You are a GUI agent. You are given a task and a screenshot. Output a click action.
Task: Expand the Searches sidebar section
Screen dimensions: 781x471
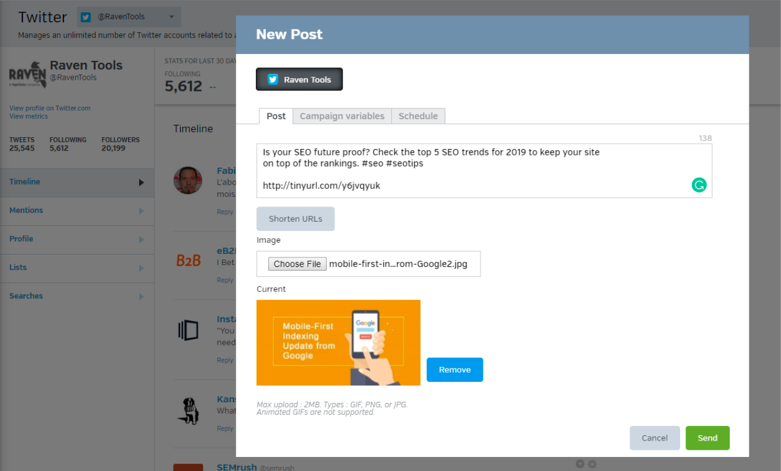[x=77, y=296]
